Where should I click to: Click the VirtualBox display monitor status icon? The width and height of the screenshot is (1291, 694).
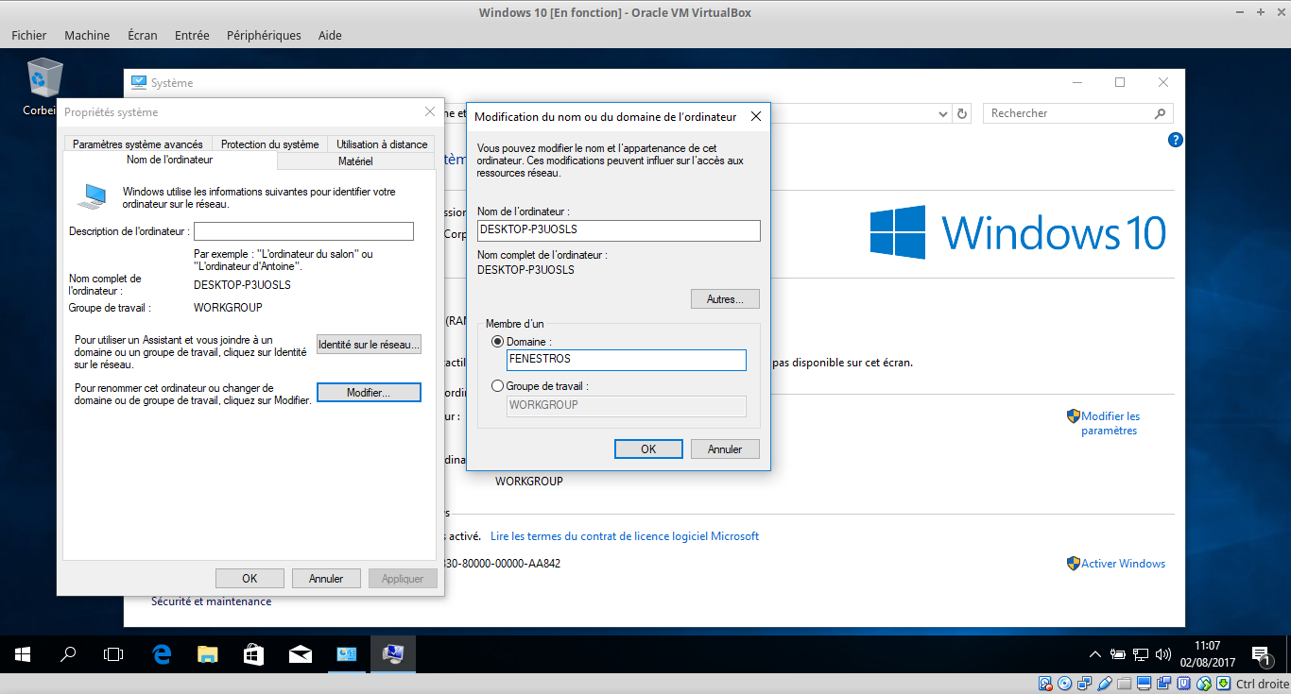point(1145,684)
